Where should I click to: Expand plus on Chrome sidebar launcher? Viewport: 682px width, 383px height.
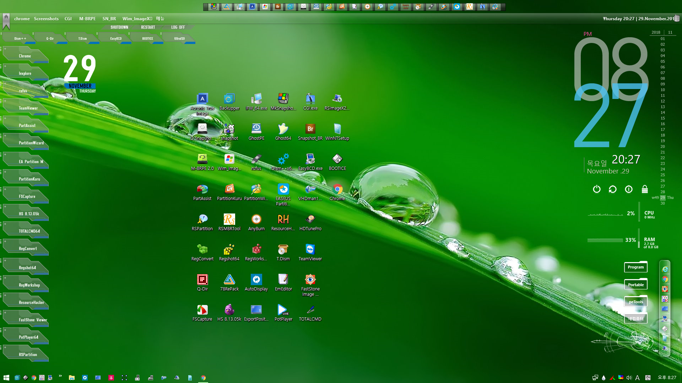pos(5,49)
